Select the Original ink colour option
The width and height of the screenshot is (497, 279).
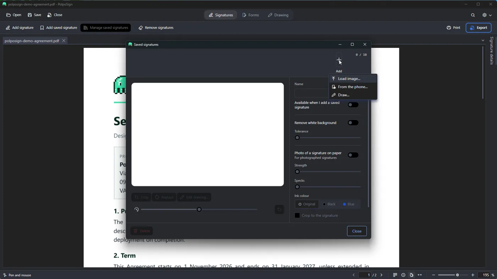point(307,204)
